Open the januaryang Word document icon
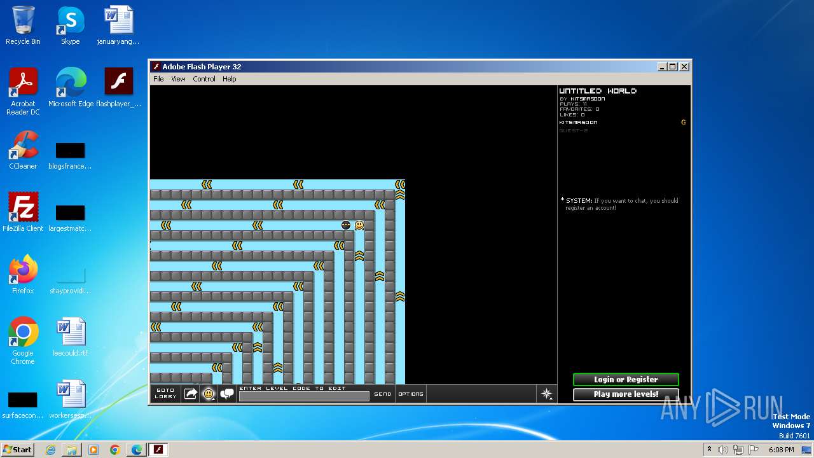 (118, 25)
